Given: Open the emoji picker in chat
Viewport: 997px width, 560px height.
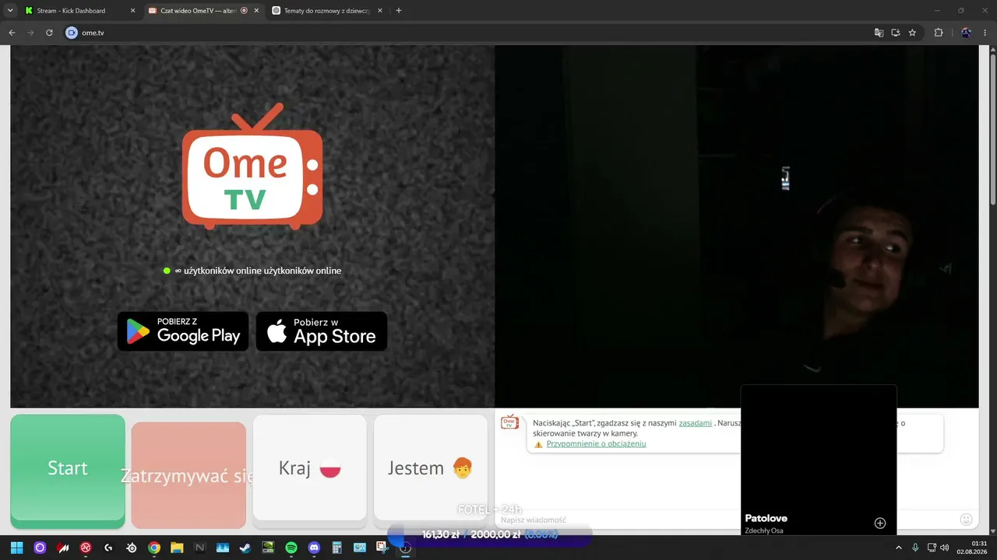Looking at the screenshot, I should point(967,520).
